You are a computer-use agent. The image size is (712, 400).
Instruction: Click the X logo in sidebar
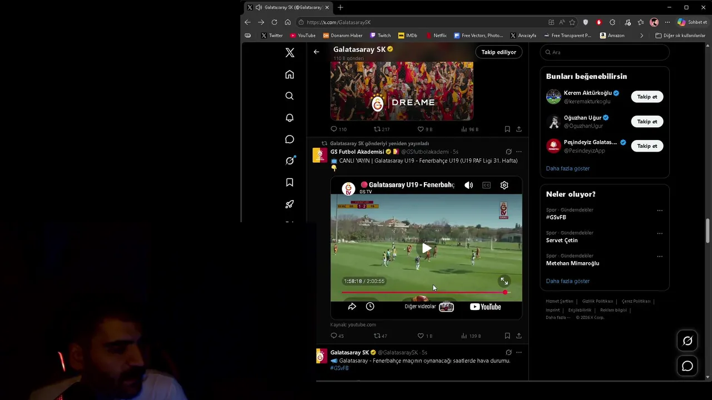pyautogui.click(x=290, y=52)
